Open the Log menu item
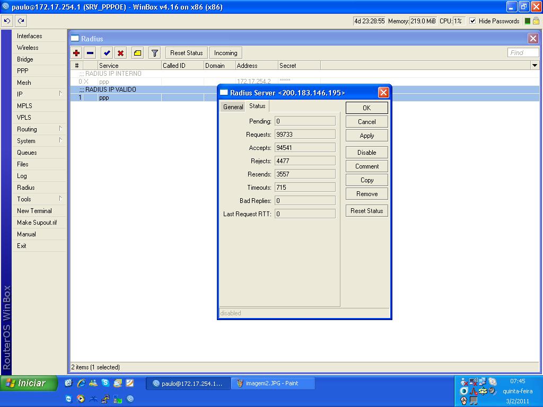 [x=39, y=176]
